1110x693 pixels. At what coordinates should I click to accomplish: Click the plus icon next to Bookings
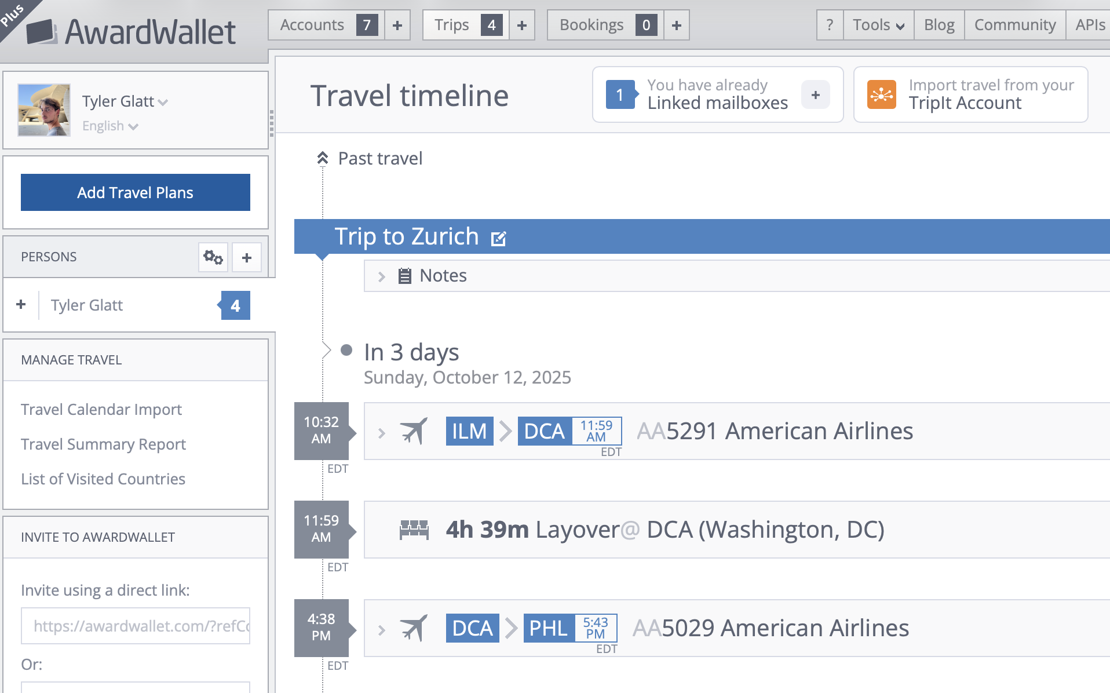[677, 25]
